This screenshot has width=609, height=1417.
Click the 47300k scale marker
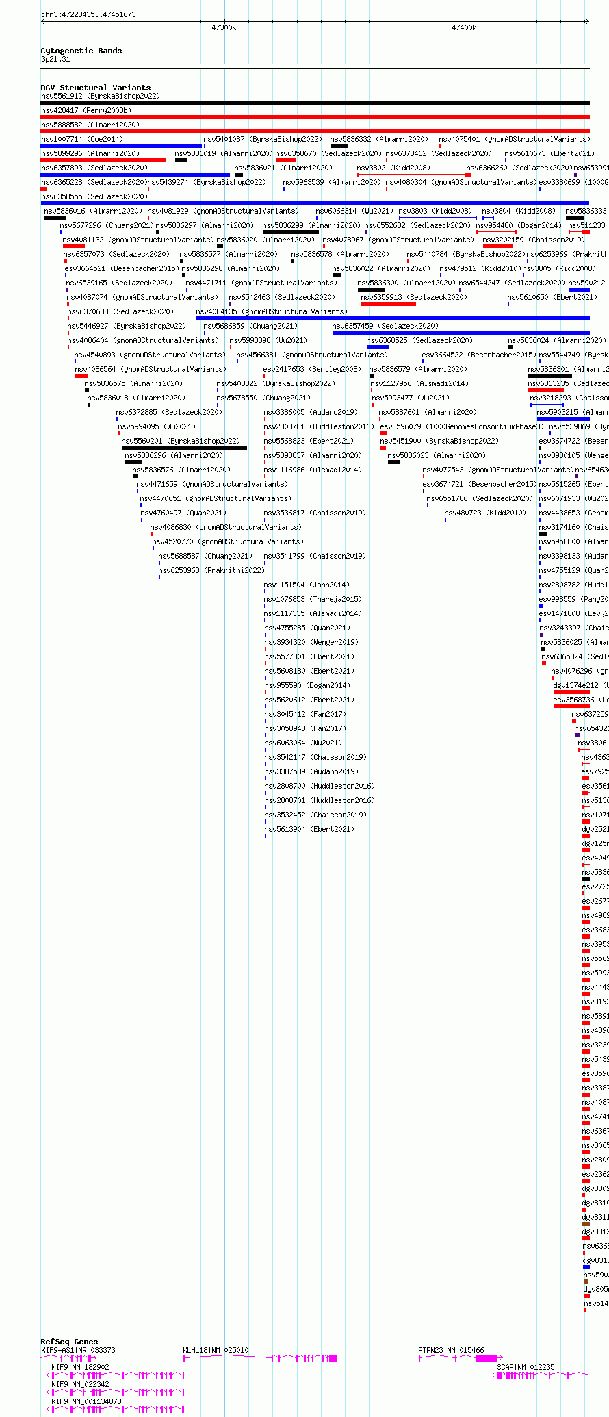(224, 27)
